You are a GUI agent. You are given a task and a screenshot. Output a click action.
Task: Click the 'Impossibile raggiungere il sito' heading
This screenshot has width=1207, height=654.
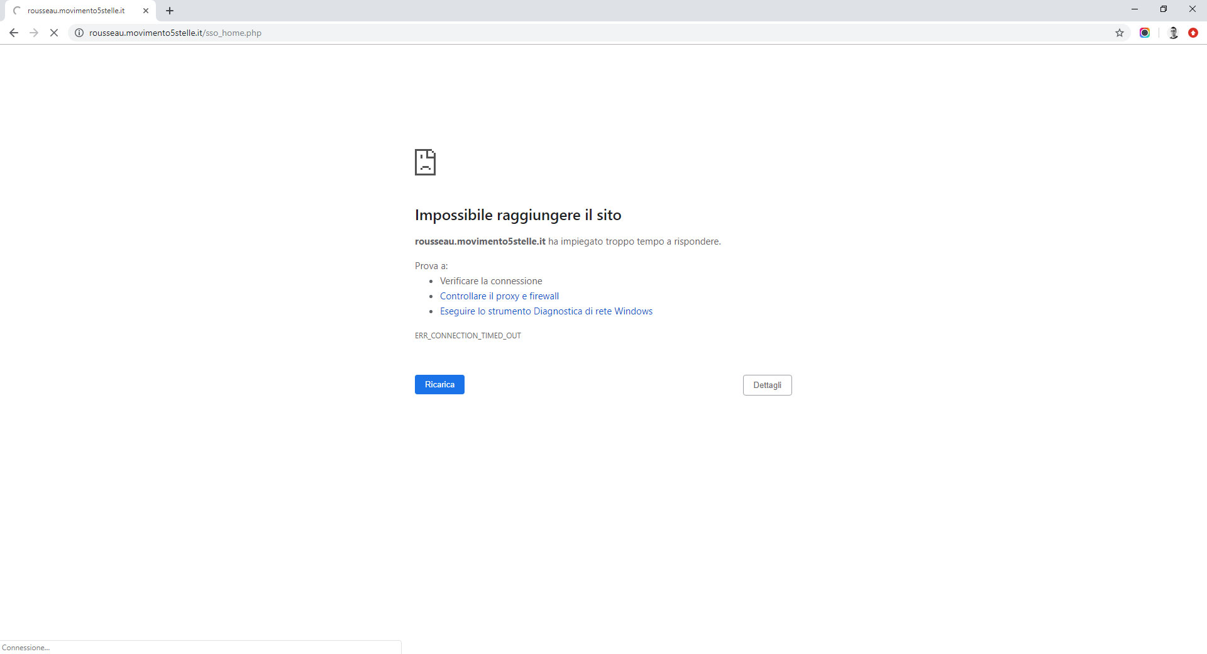pyautogui.click(x=518, y=215)
